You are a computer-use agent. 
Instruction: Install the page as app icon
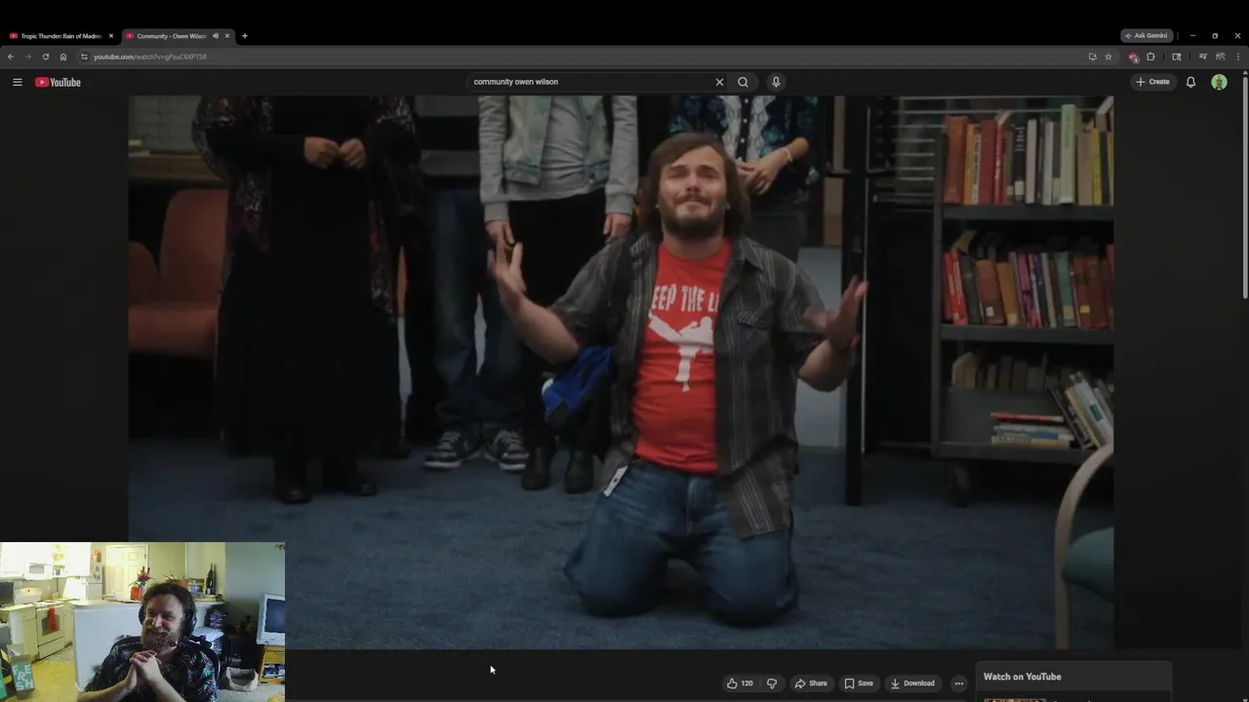[1092, 57]
